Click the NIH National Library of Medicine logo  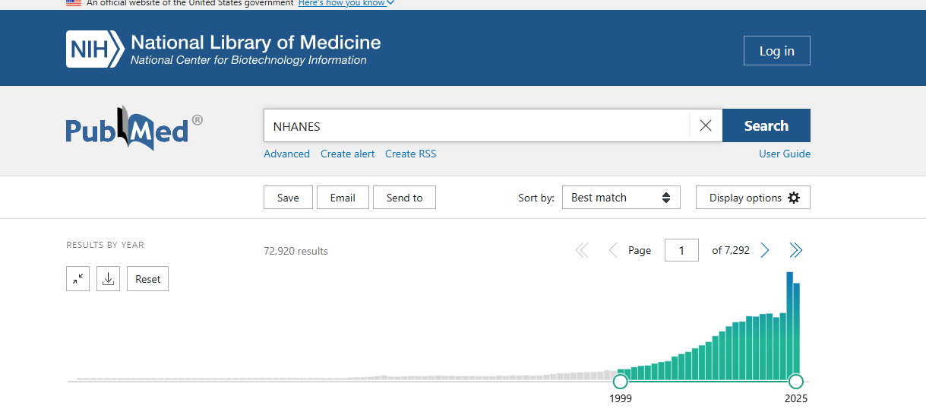click(x=223, y=49)
